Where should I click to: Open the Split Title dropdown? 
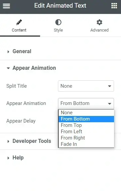click(x=86, y=86)
